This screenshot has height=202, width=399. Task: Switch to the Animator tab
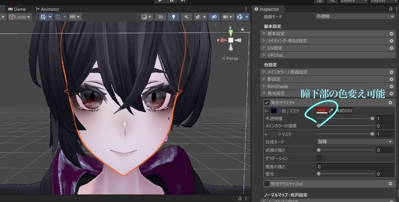click(x=47, y=9)
